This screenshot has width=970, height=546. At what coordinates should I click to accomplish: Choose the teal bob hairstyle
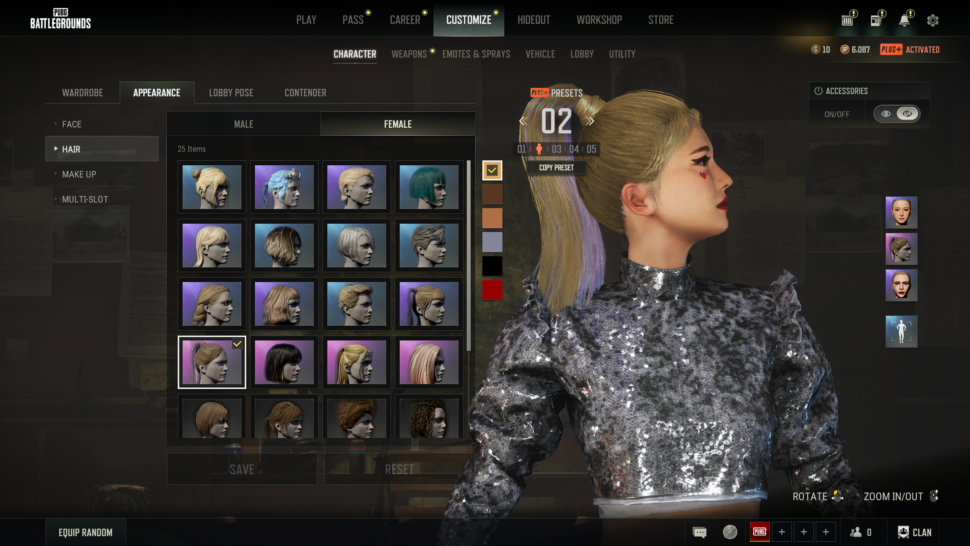[x=429, y=187]
